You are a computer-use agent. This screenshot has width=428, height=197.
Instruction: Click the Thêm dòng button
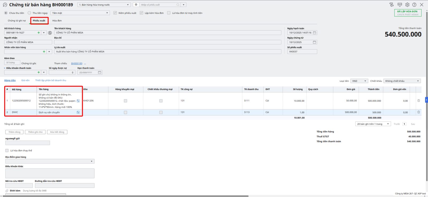pyautogui.click(x=14, y=132)
